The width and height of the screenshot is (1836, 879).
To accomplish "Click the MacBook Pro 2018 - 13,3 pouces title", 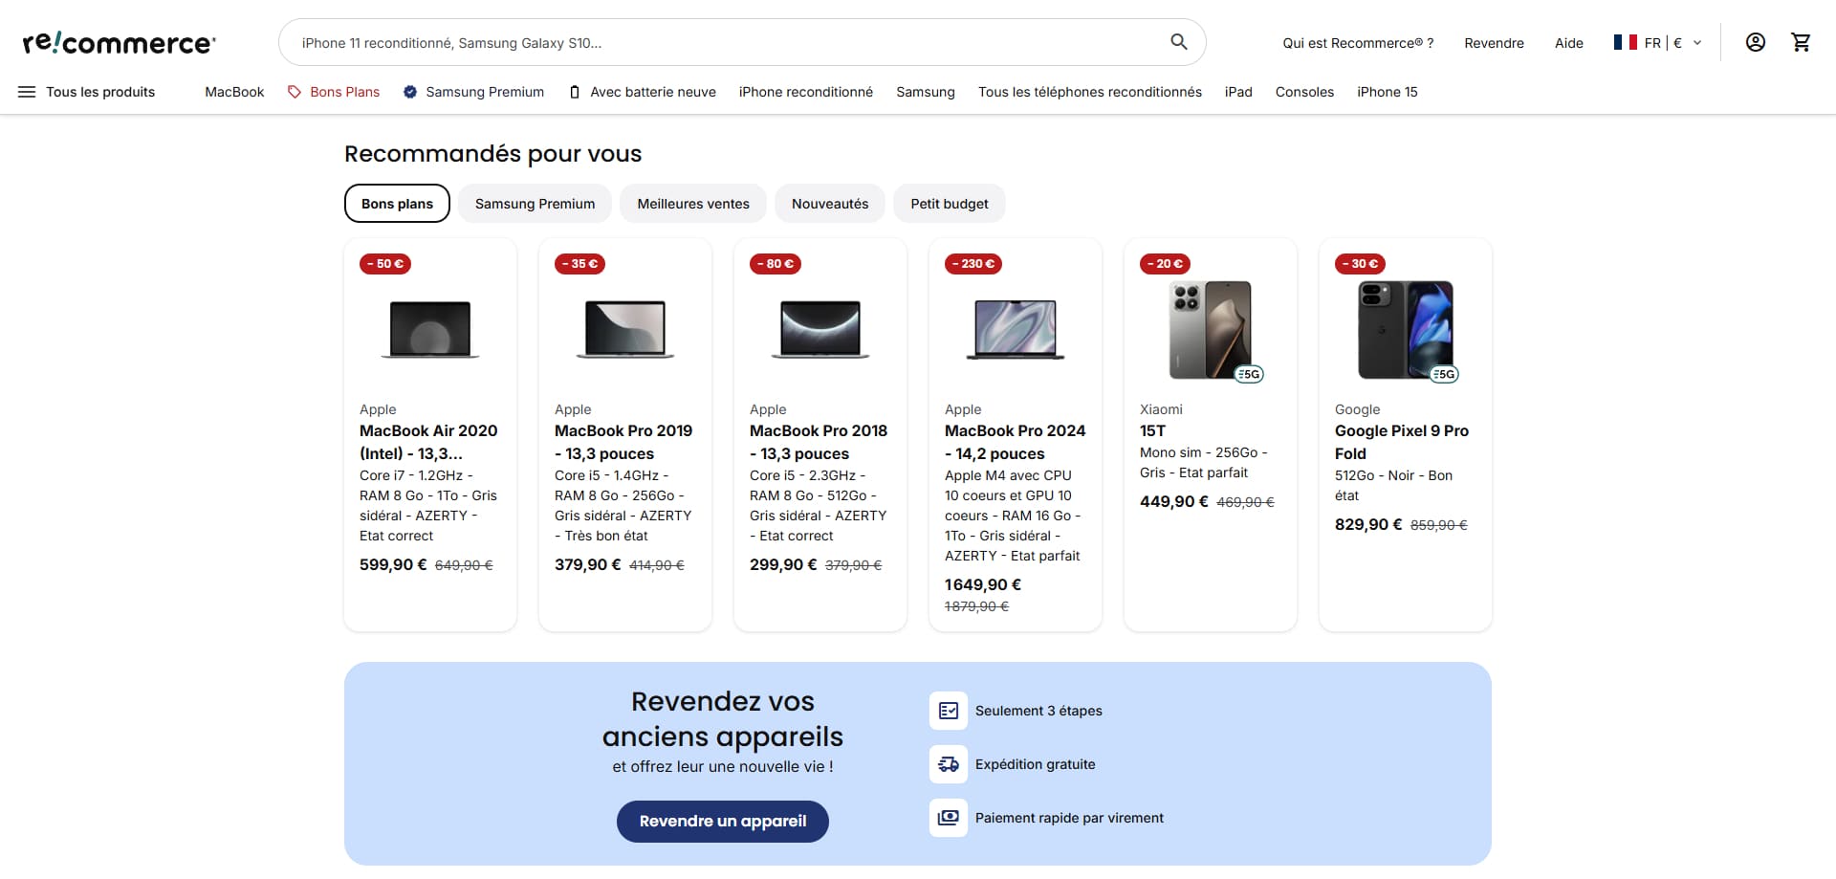I will click(819, 442).
